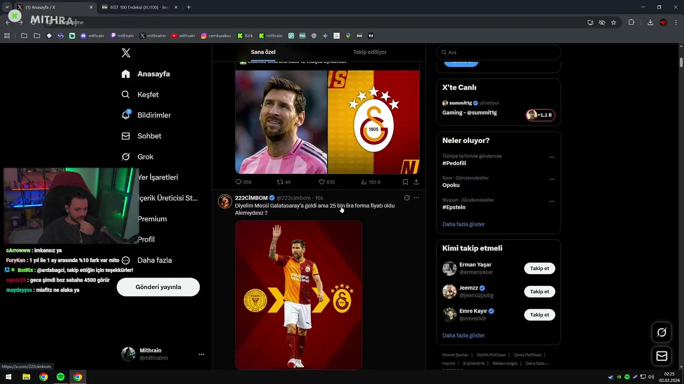The width and height of the screenshot is (684, 384).
Task: Open Hizmet Şartları footer link
Action: (x=455, y=355)
